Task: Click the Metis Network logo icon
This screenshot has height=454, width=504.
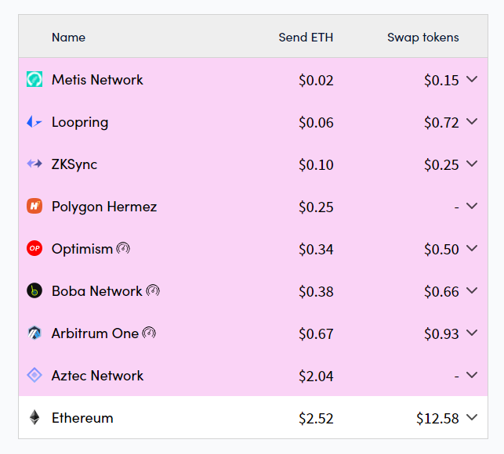Action: point(34,79)
